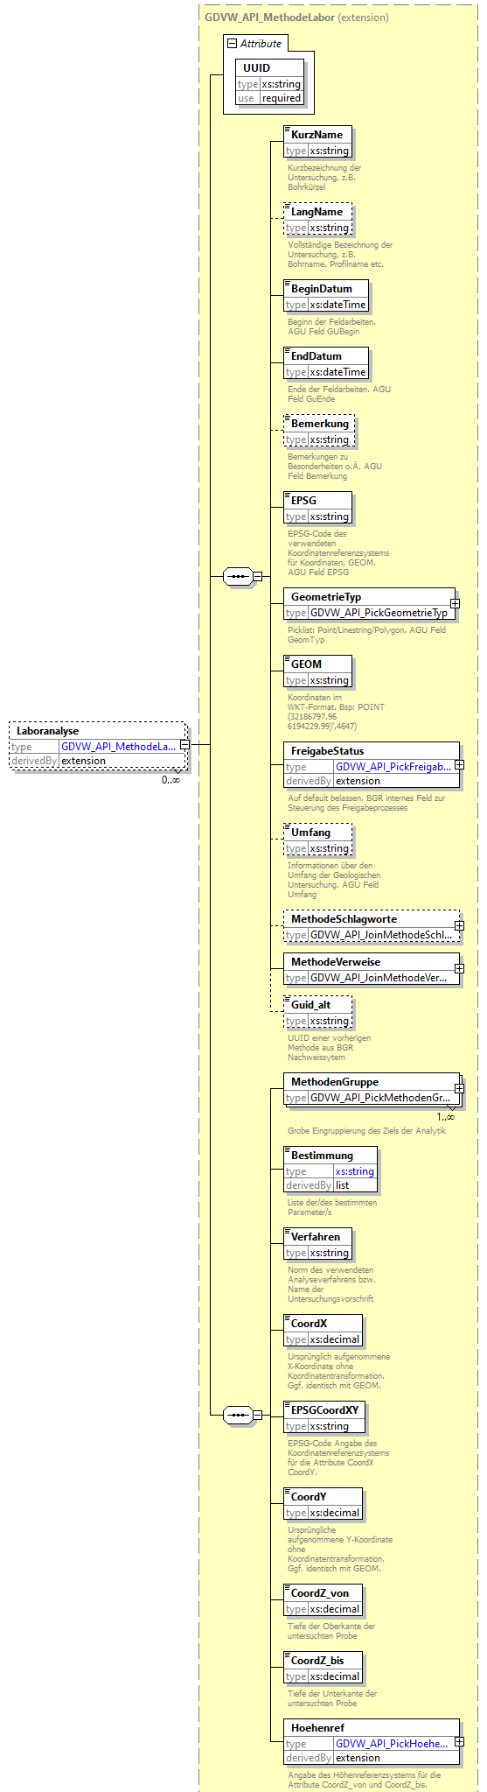Select the CoordY element
487x1792 pixels.
[x=323, y=1504]
